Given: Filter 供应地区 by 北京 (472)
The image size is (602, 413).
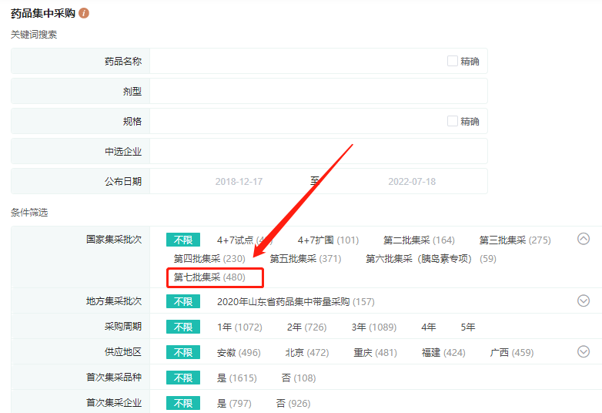Looking at the screenshot, I should pos(306,352).
